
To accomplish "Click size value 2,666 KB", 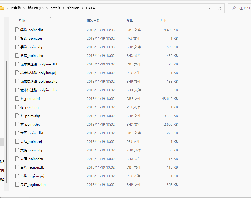I will [x=171, y=125].
